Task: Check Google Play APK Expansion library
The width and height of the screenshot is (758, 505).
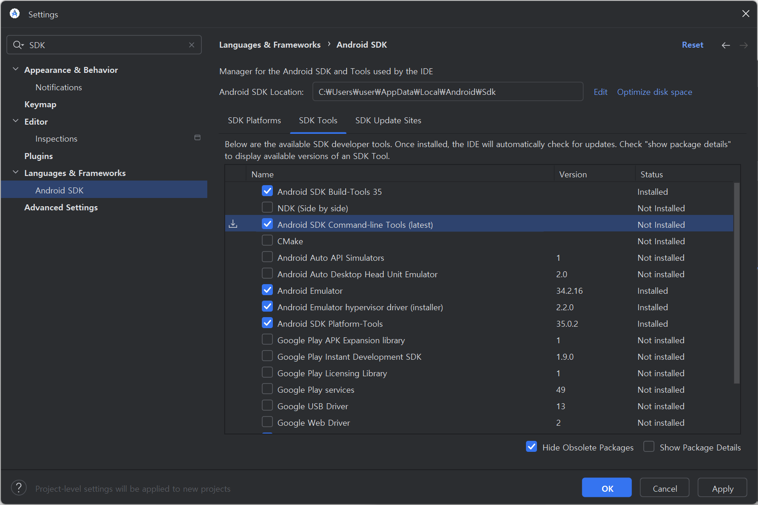Action: tap(267, 340)
